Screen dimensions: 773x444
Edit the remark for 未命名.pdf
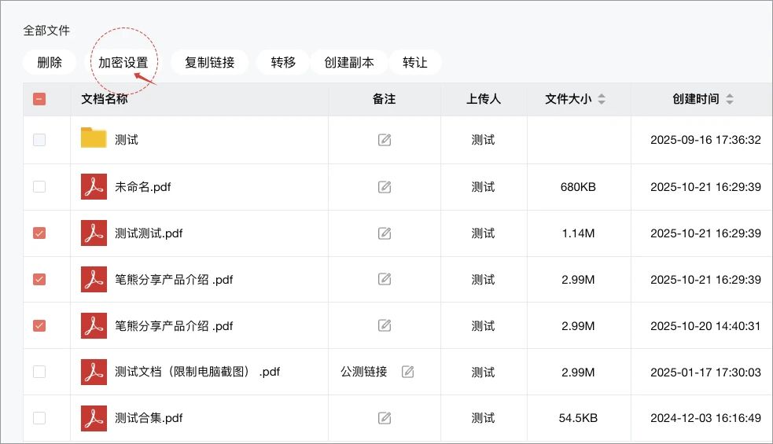[385, 187]
